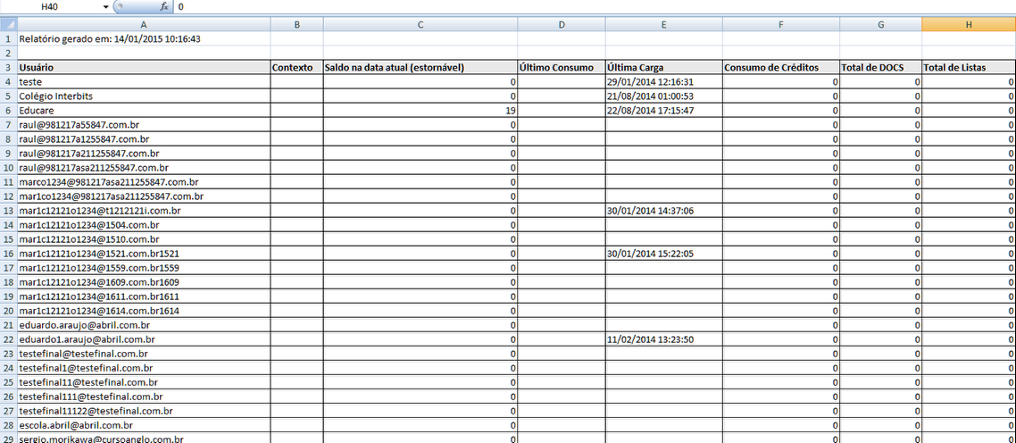Click the Educare balance cell showing 19

pos(421,111)
